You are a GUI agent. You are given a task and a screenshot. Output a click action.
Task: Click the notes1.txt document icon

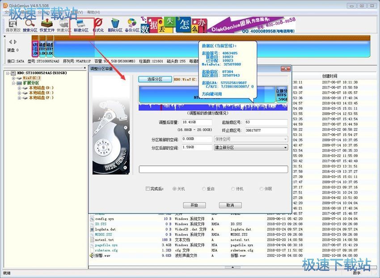tap(92, 240)
